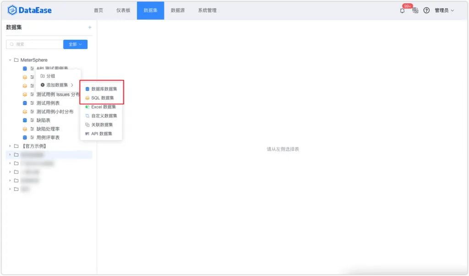Screen dimensions: 469x276
Task: Open the 系统管理 tab
Action: coord(207,11)
